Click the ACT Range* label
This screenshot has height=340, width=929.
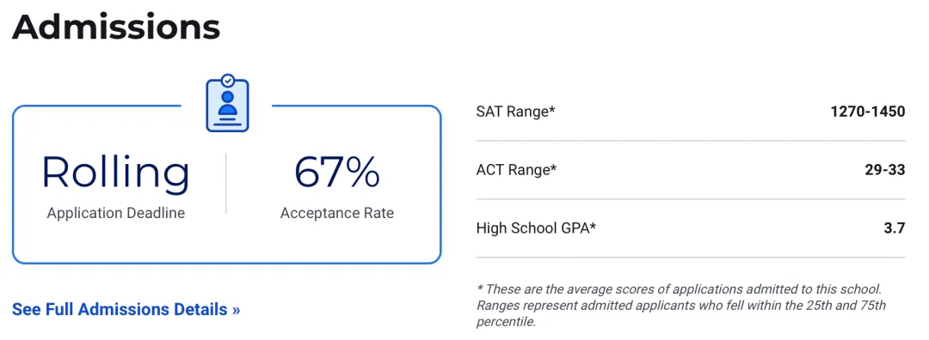(x=517, y=170)
